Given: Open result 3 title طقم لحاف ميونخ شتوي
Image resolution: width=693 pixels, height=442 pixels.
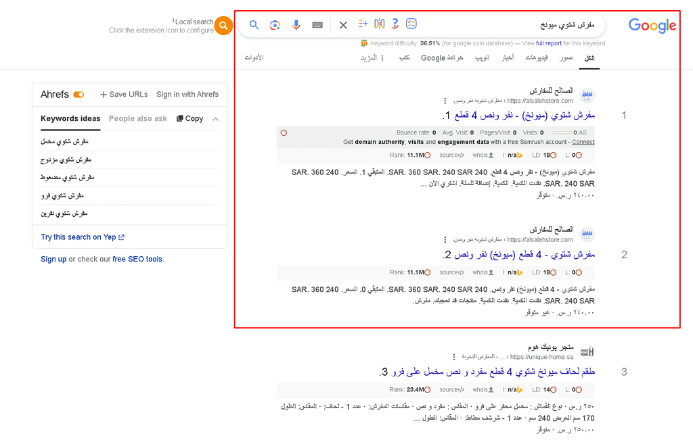Looking at the screenshot, I should coord(493,372).
